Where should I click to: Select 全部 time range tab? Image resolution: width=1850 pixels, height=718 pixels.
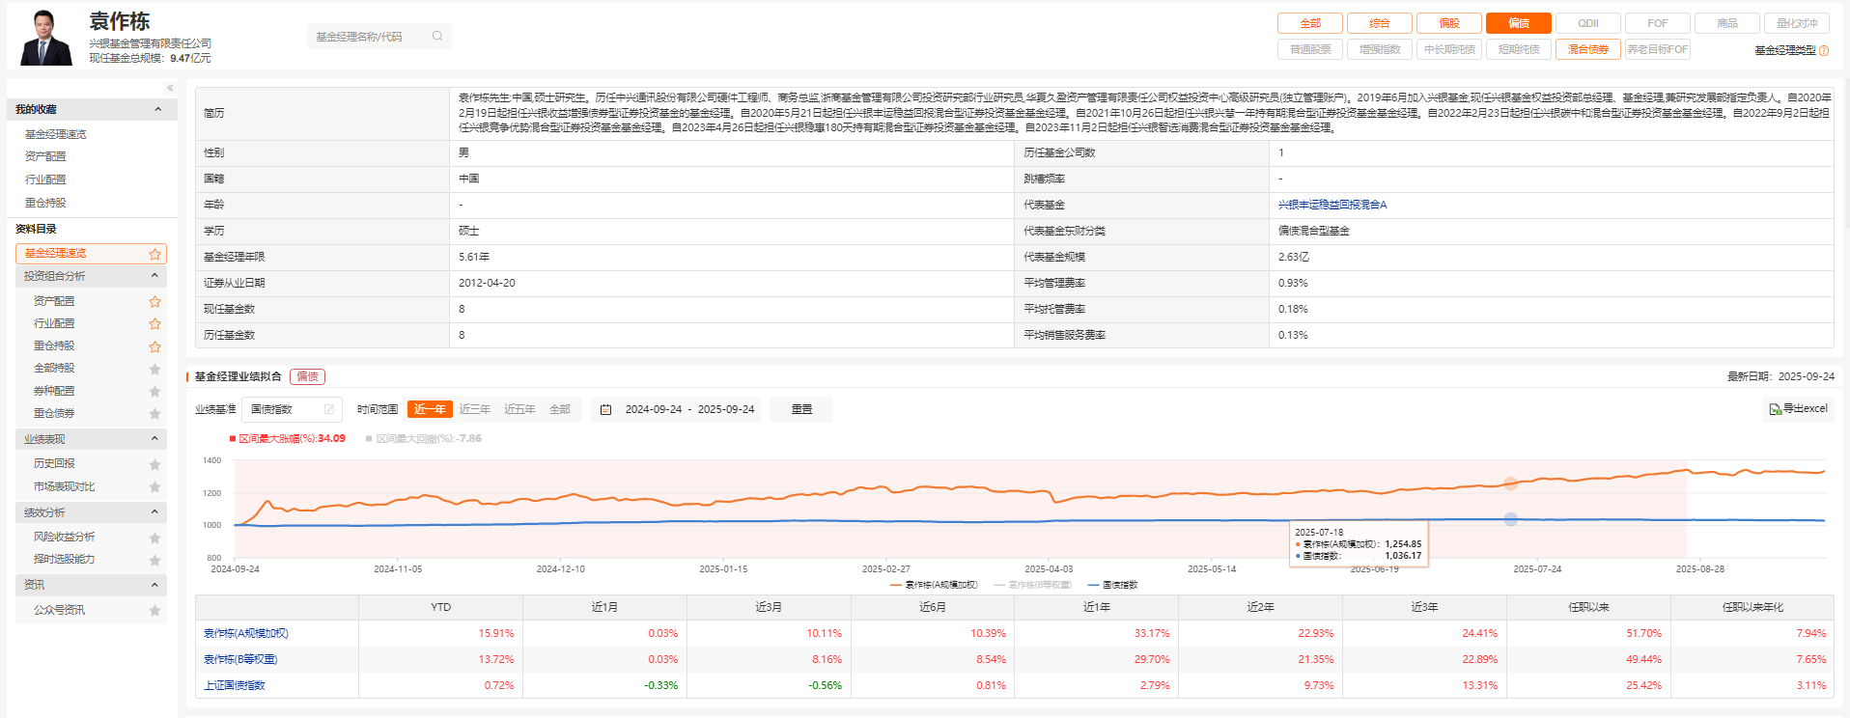(x=560, y=409)
